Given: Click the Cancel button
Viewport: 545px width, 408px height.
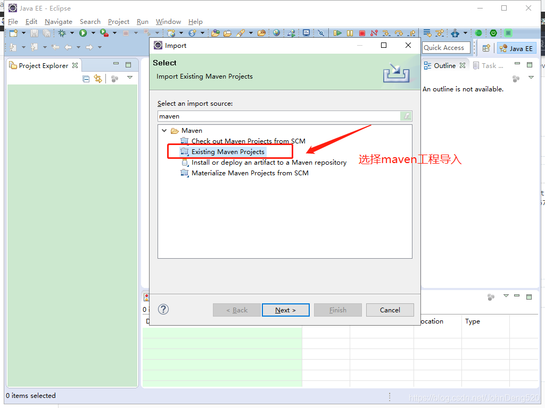Looking at the screenshot, I should click(390, 310).
